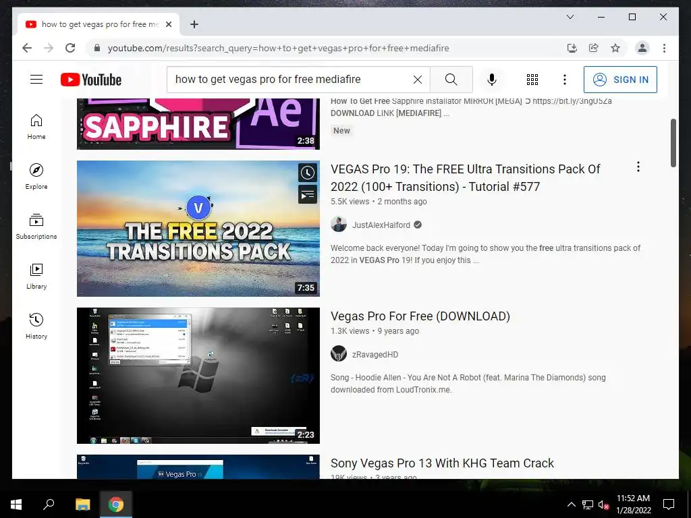Screen dimensions: 691x518
Task: Open the muted volume tray icon
Action: 603,505
